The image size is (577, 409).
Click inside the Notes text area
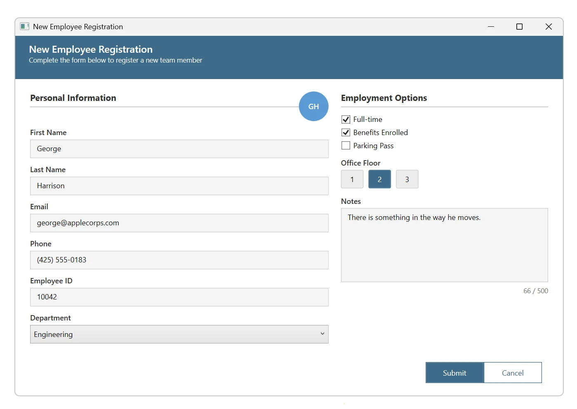click(x=444, y=245)
